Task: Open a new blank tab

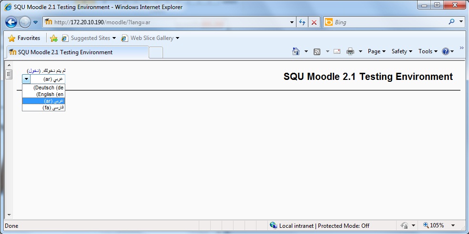Action: pyautogui.click(x=155, y=52)
